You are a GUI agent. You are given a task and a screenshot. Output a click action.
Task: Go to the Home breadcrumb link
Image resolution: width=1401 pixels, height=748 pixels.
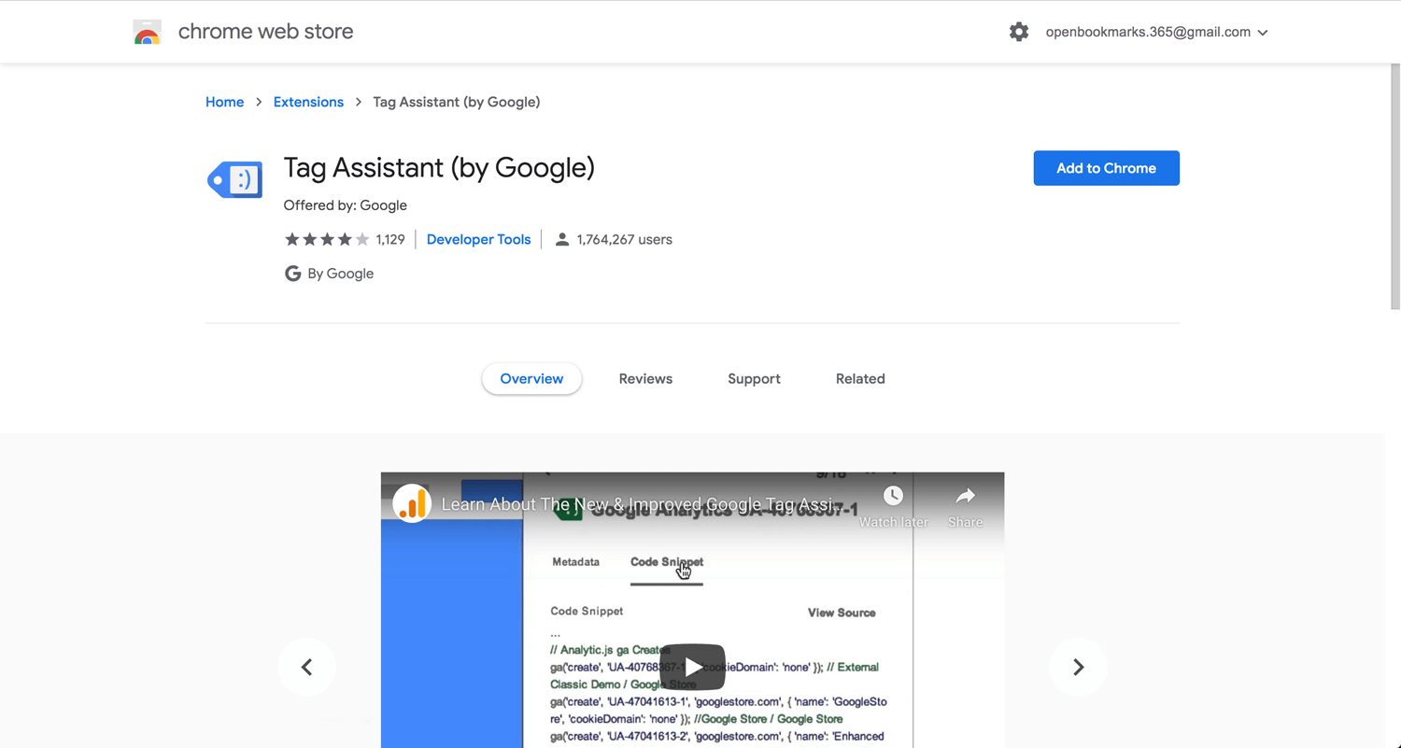224,102
